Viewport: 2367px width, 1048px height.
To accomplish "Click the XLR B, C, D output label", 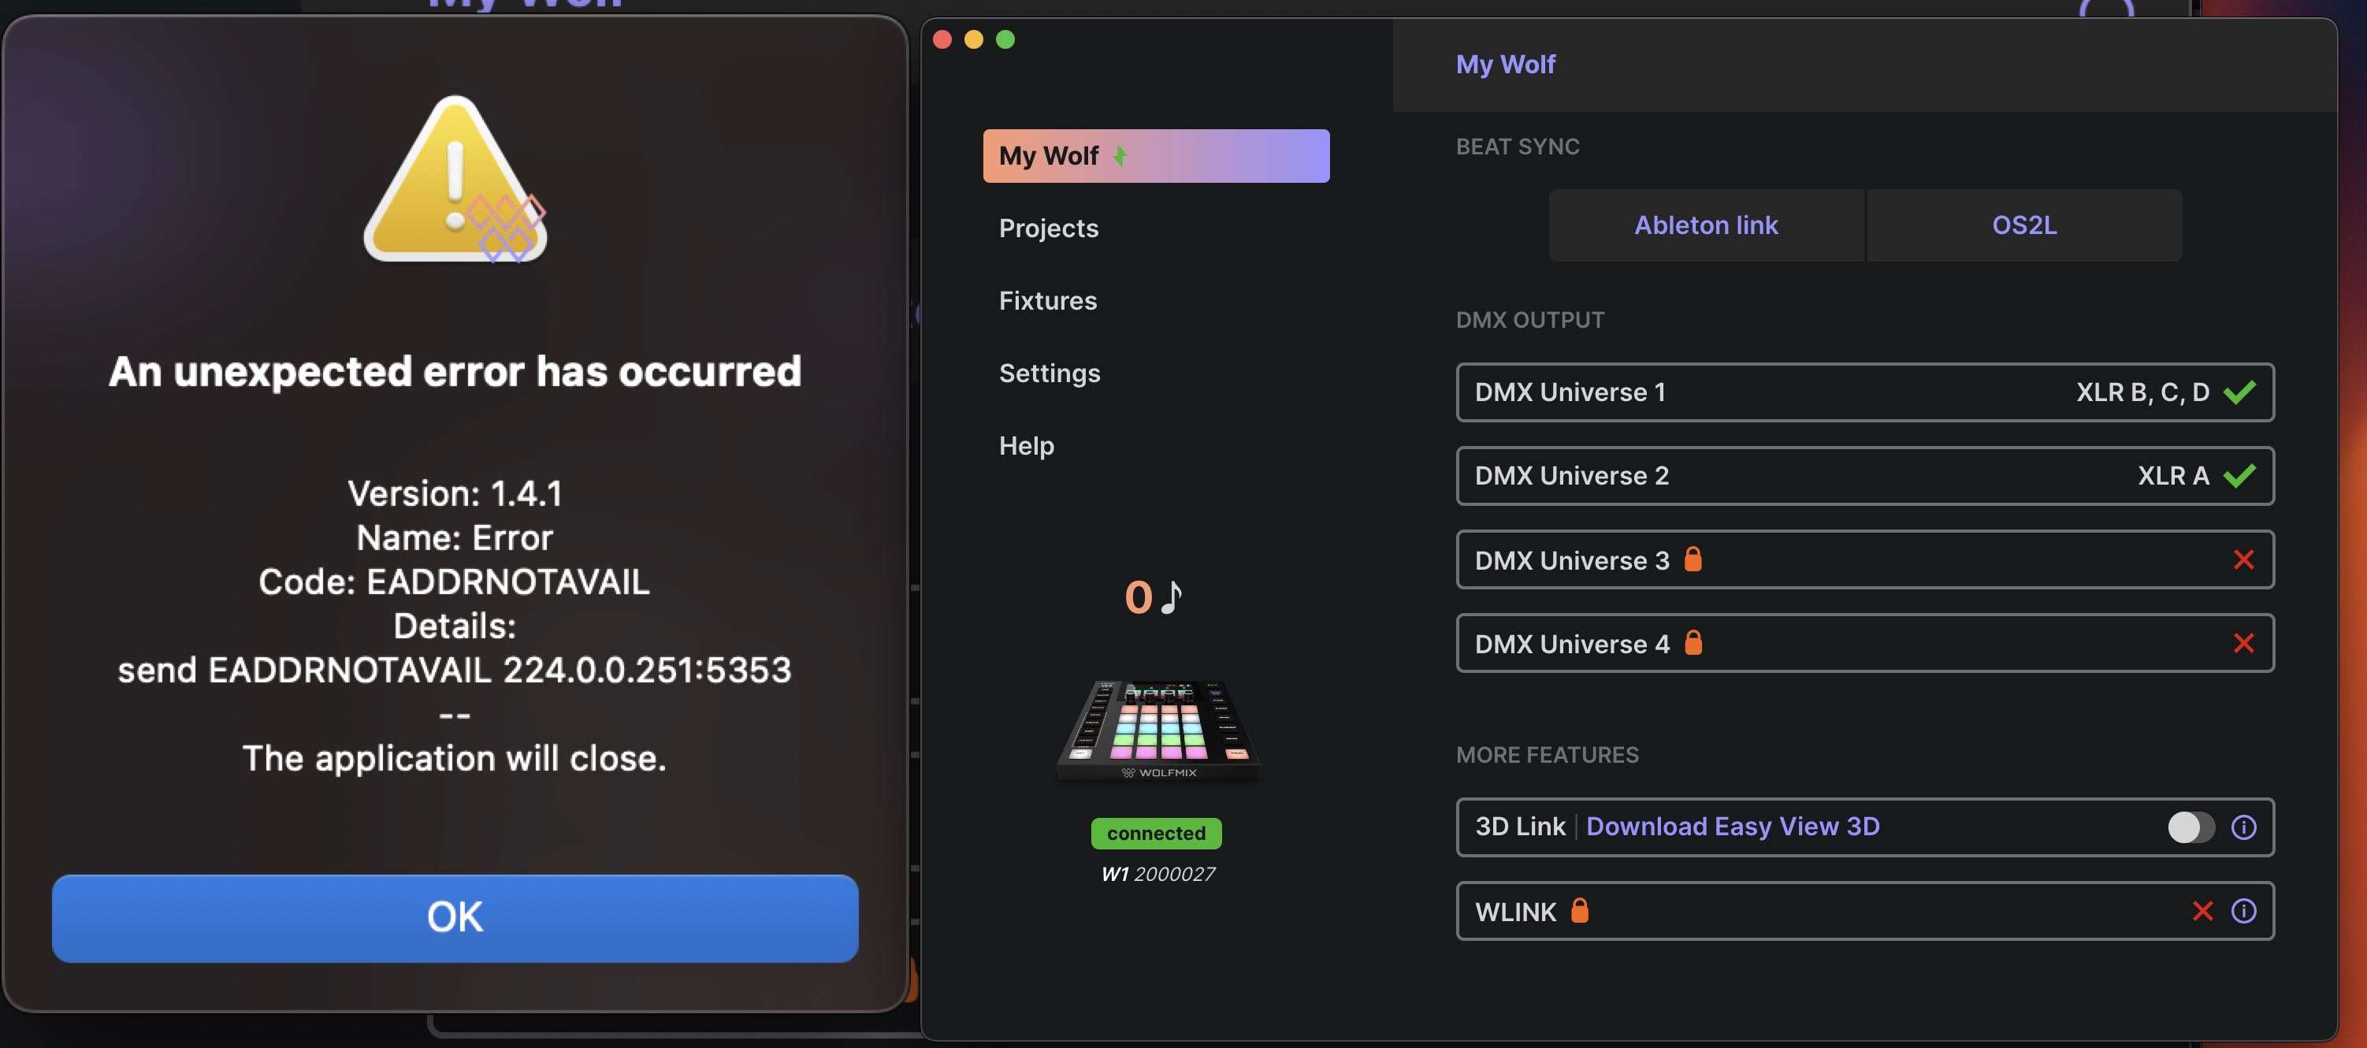I will point(2142,392).
